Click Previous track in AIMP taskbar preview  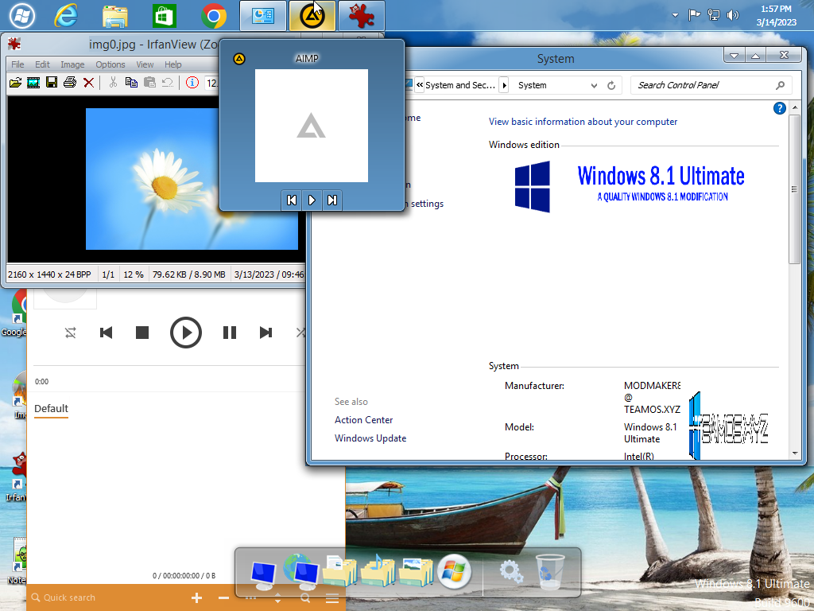[292, 200]
